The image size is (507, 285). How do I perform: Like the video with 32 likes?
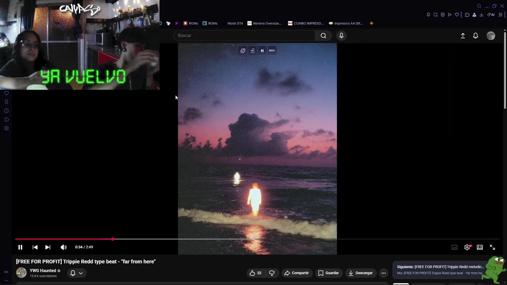coord(255,273)
